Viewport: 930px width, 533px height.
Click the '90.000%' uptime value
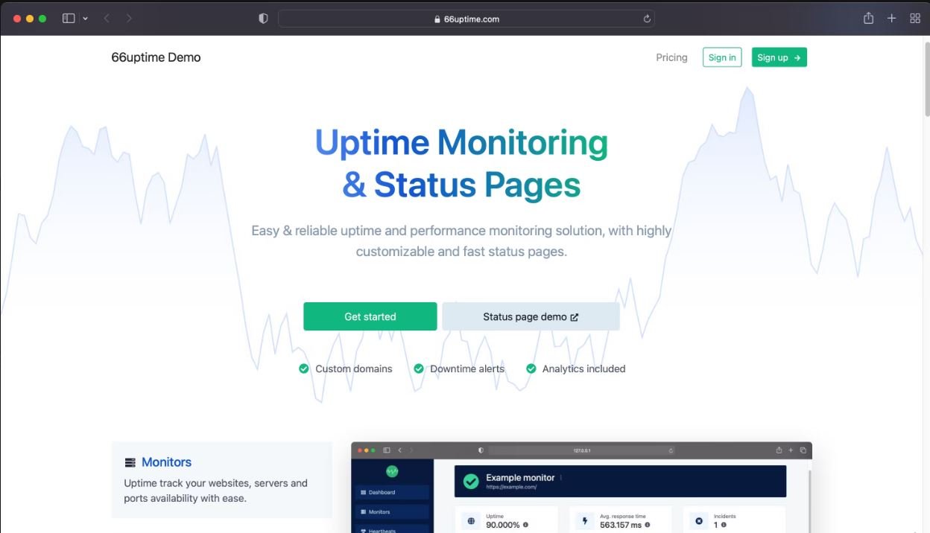coord(502,525)
